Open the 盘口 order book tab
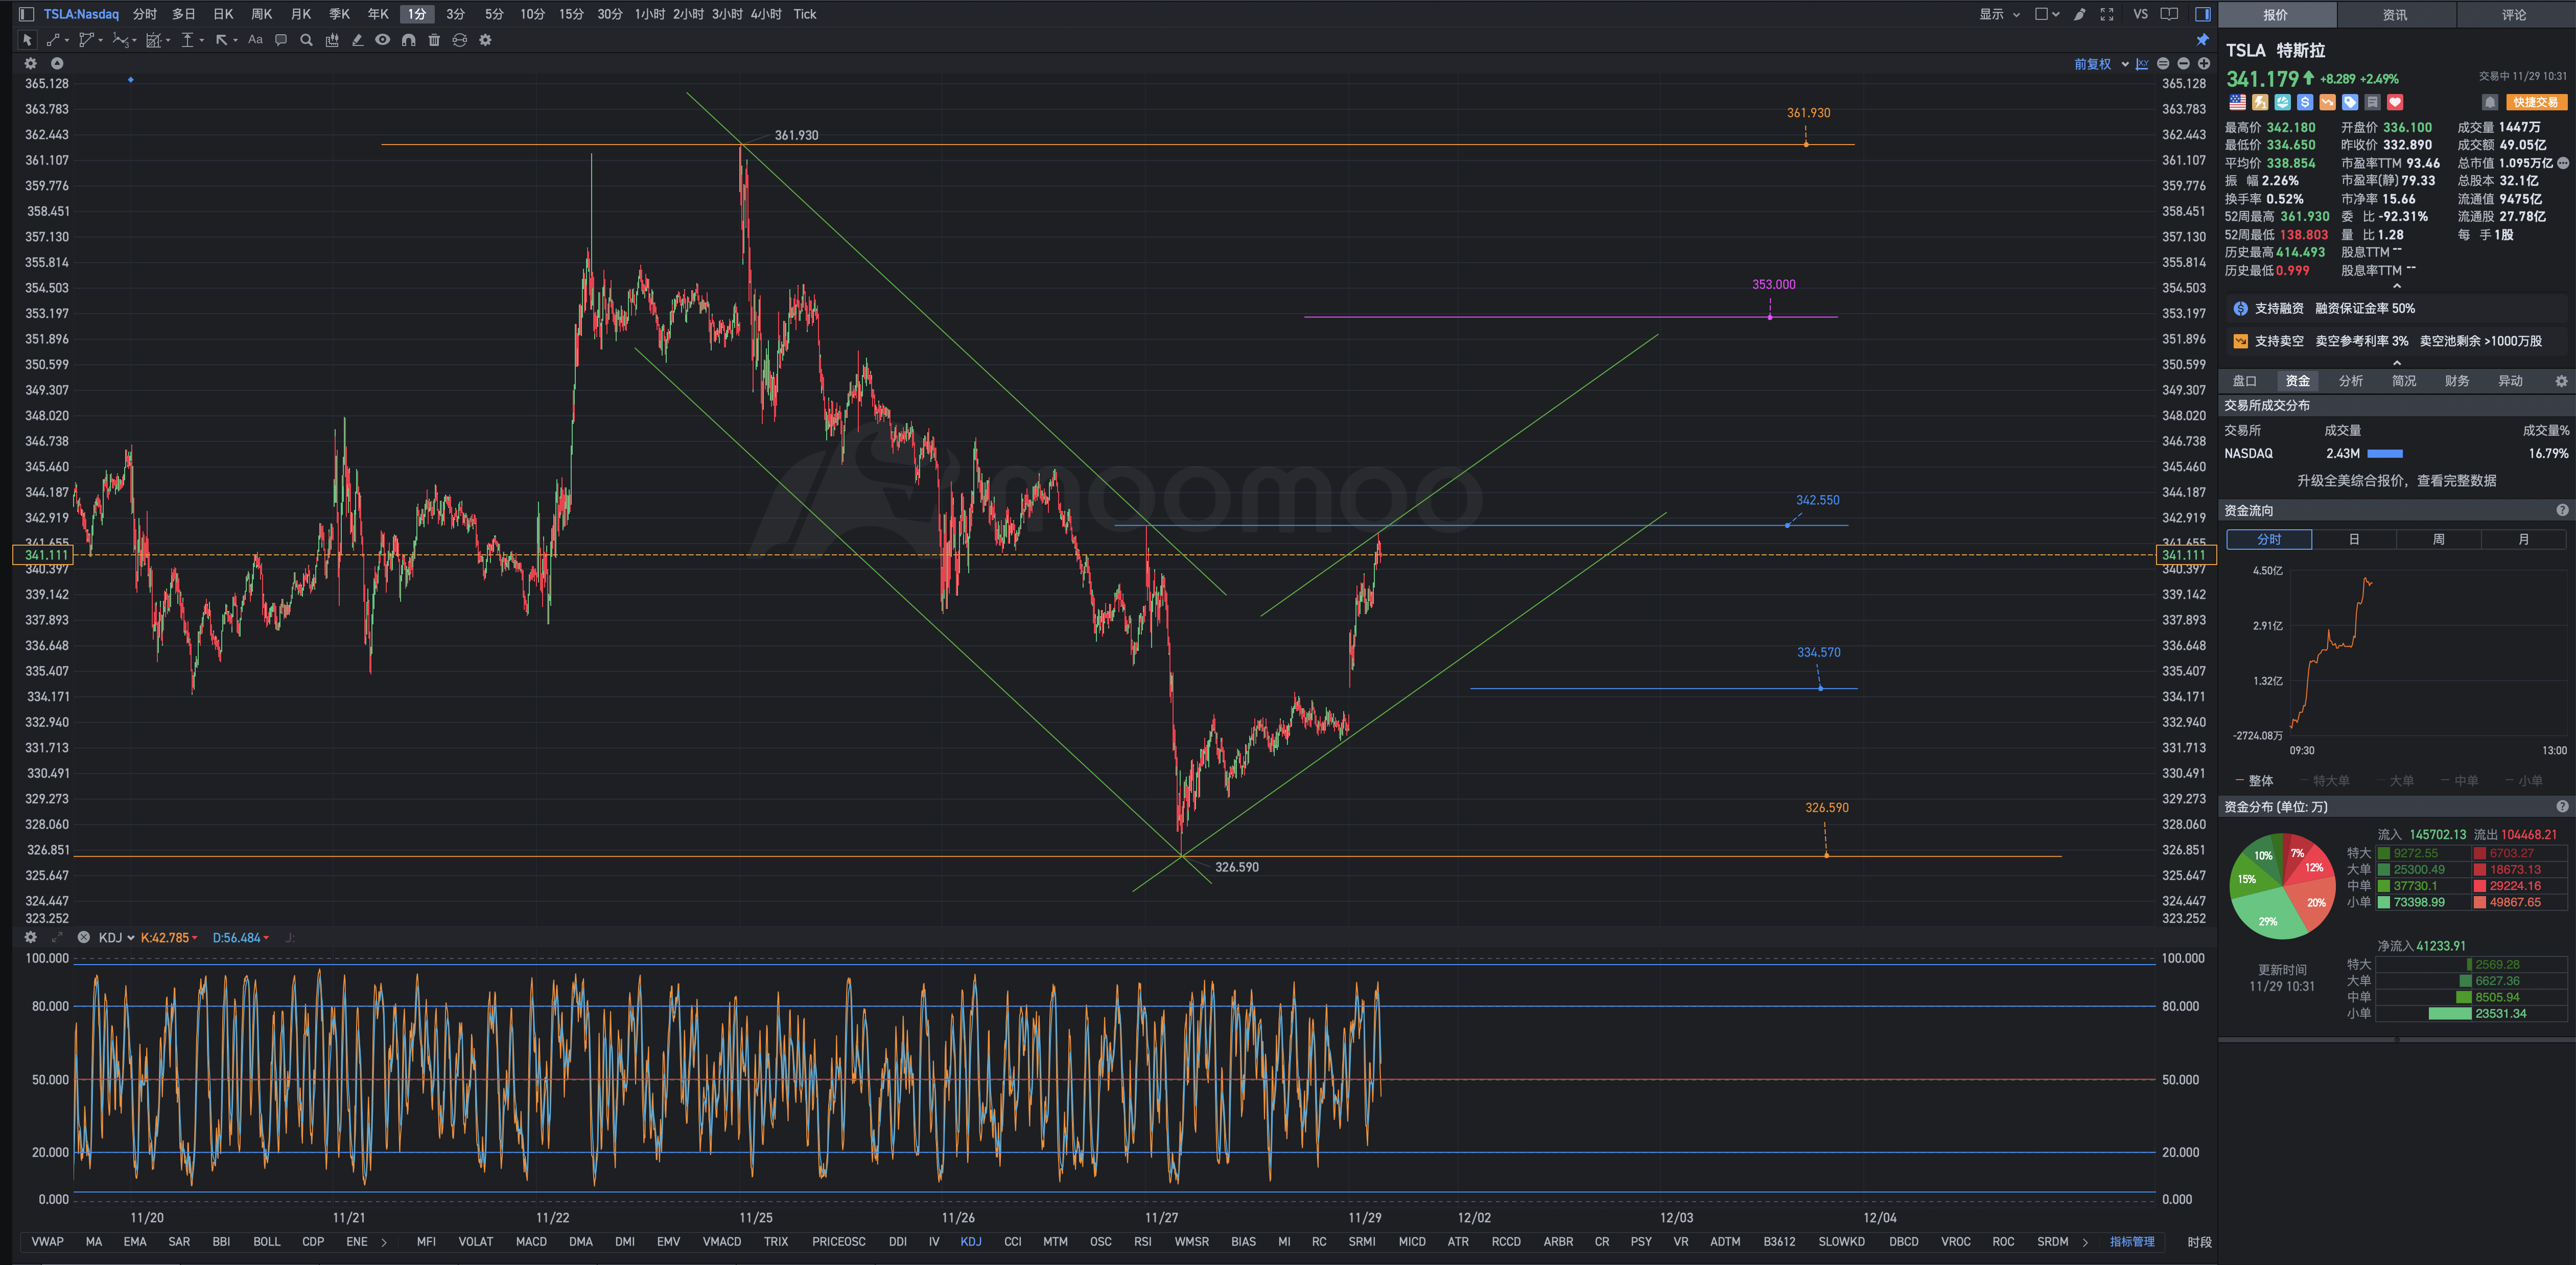The height and width of the screenshot is (1265, 2576). click(x=2245, y=381)
